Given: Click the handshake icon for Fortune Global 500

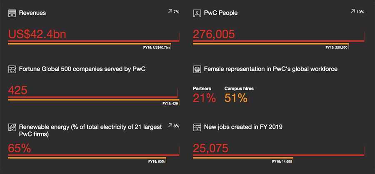Looking at the screenshot, I should (12, 70).
